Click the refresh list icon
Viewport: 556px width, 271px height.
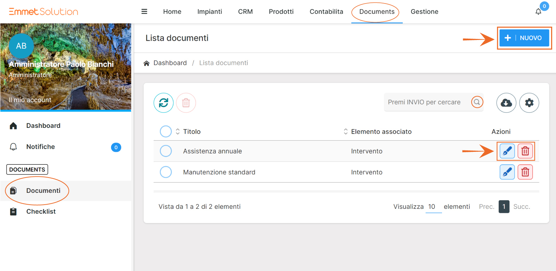(x=163, y=103)
